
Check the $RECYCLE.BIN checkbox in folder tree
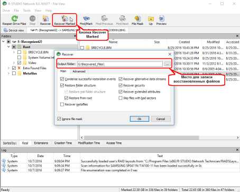19,52
